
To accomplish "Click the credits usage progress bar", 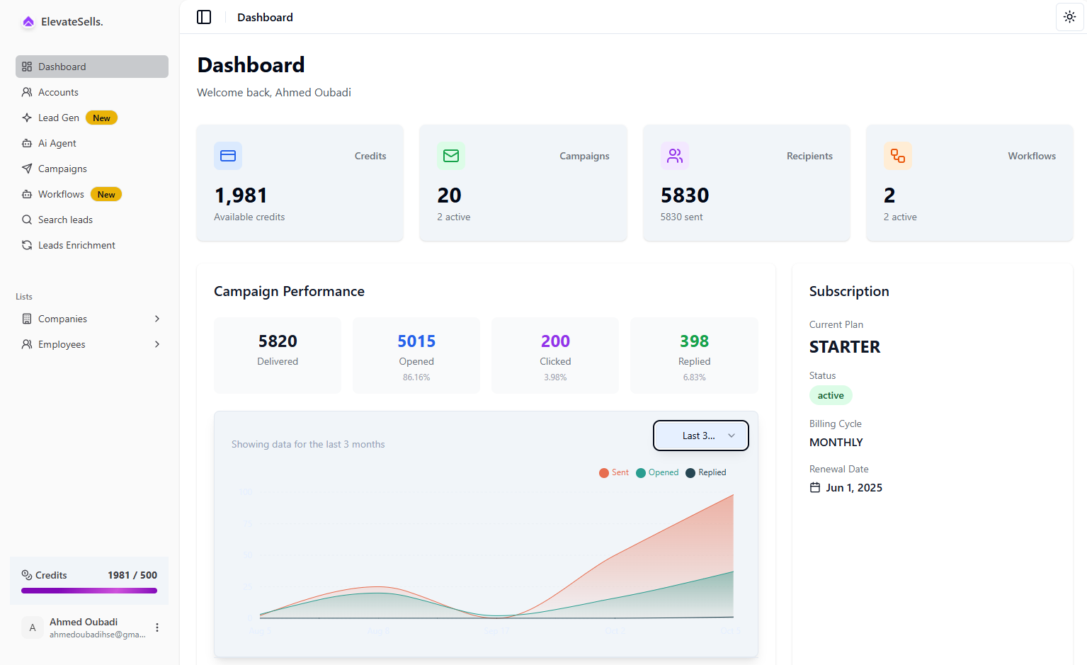I will tap(88, 591).
